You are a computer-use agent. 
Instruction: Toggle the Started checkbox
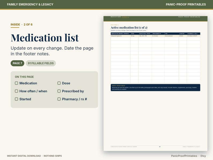point(16,99)
